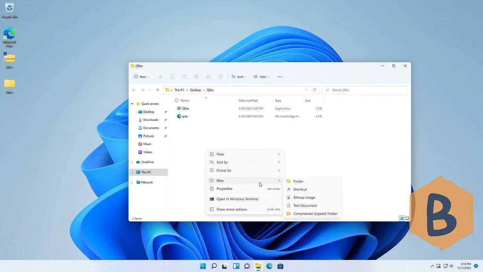Choose Open in Windows Terminal from context menu
Screen dimensions: 483x272
(237, 199)
